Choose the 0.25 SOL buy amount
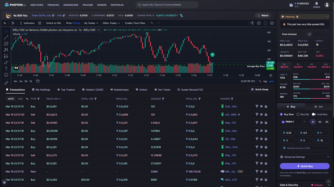 (x=288, y=133)
